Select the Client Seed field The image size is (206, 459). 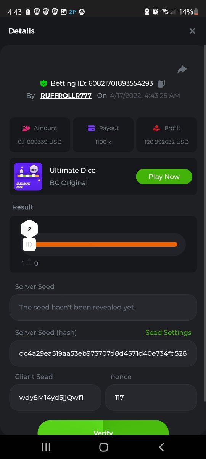click(x=55, y=398)
